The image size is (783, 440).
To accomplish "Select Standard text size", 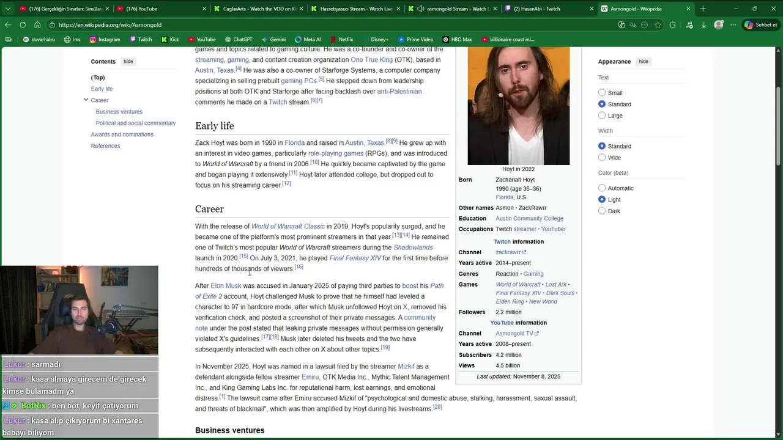I will coord(602,105).
